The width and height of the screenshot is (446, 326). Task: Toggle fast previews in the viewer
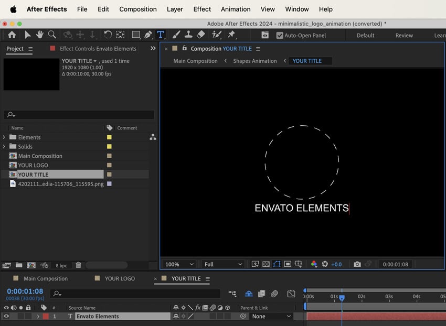coord(255,264)
